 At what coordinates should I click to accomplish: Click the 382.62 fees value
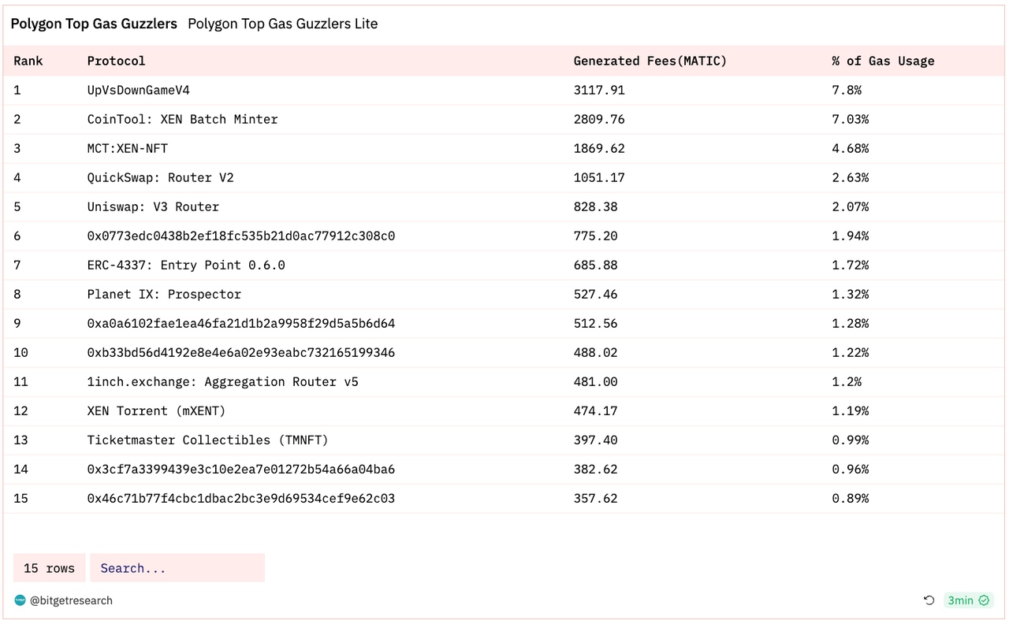595,469
